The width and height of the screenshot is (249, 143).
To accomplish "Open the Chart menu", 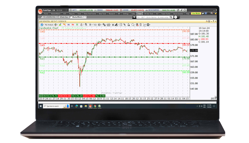I will 139,14.
